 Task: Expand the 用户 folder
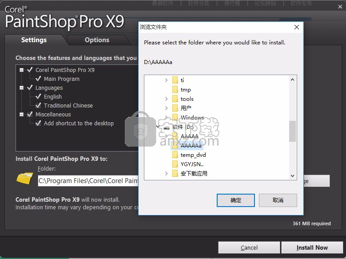[x=167, y=108]
